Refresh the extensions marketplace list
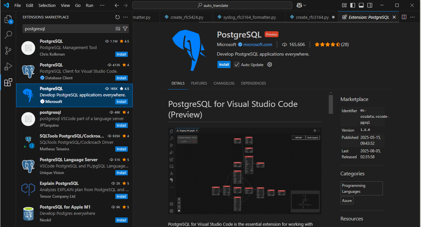Image resolution: width=421 pixels, height=227 pixels. [x=118, y=17]
